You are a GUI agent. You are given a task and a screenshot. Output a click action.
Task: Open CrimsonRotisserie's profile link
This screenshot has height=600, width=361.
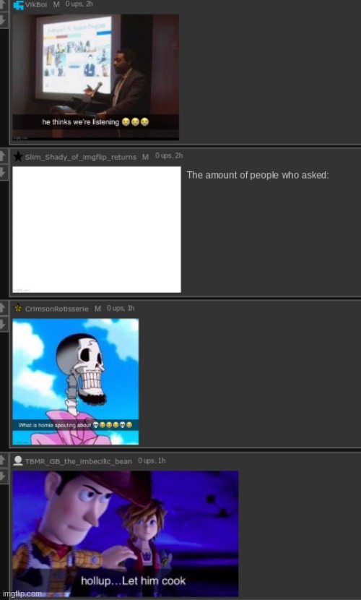tap(56, 309)
